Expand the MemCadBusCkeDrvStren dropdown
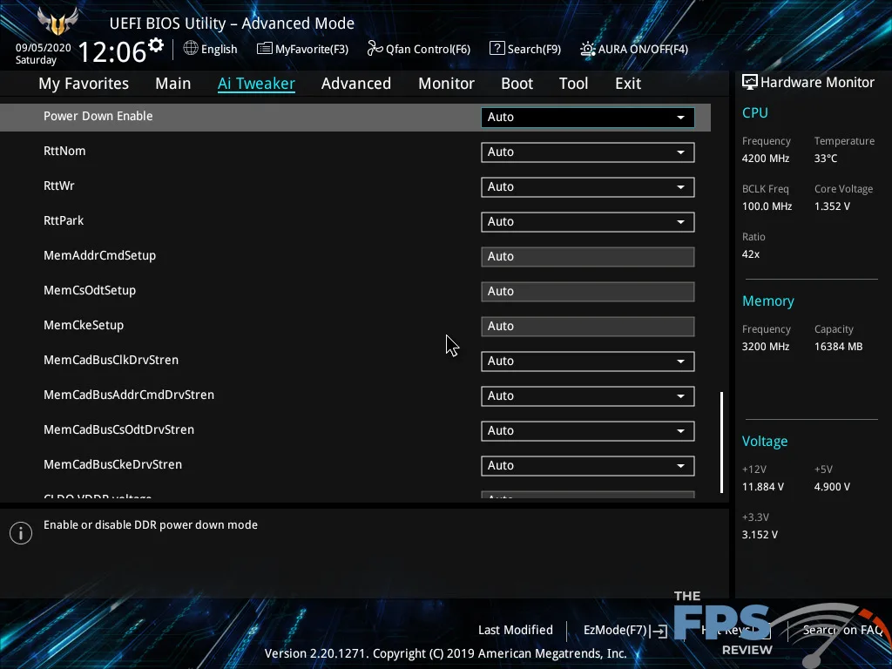 (x=588, y=466)
